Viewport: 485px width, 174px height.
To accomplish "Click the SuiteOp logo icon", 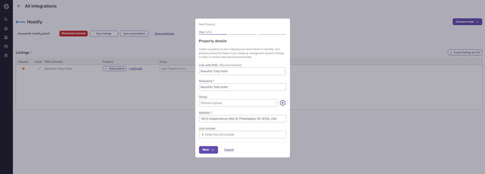I will (6, 6).
